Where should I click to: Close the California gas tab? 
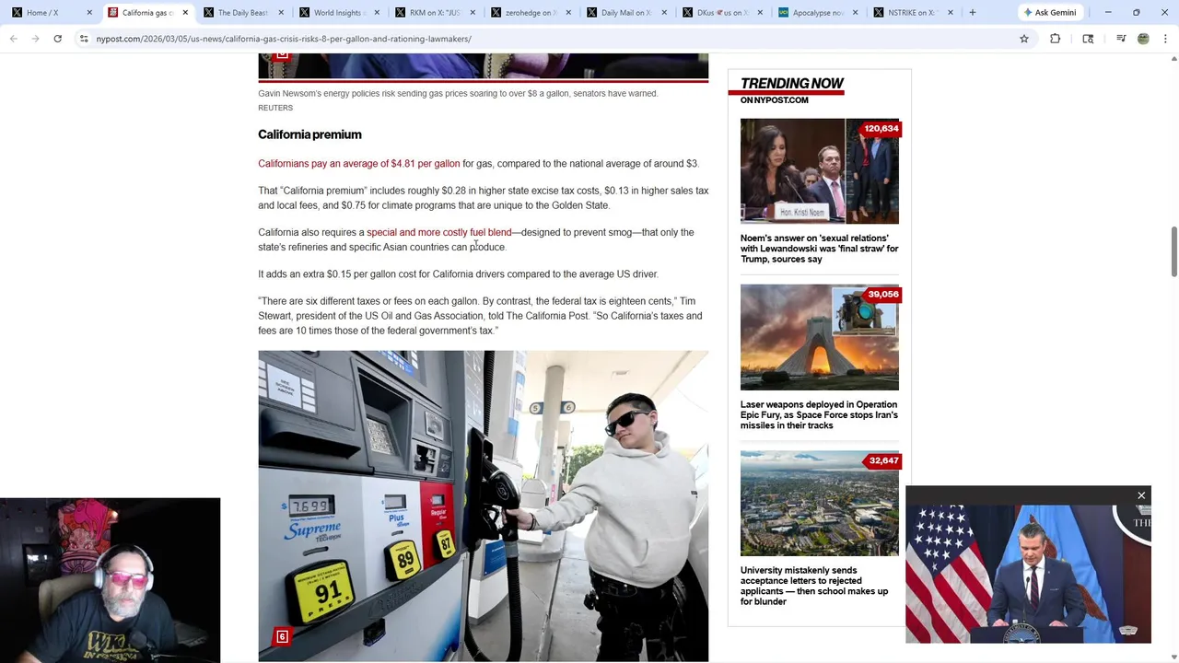click(x=185, y=13)
